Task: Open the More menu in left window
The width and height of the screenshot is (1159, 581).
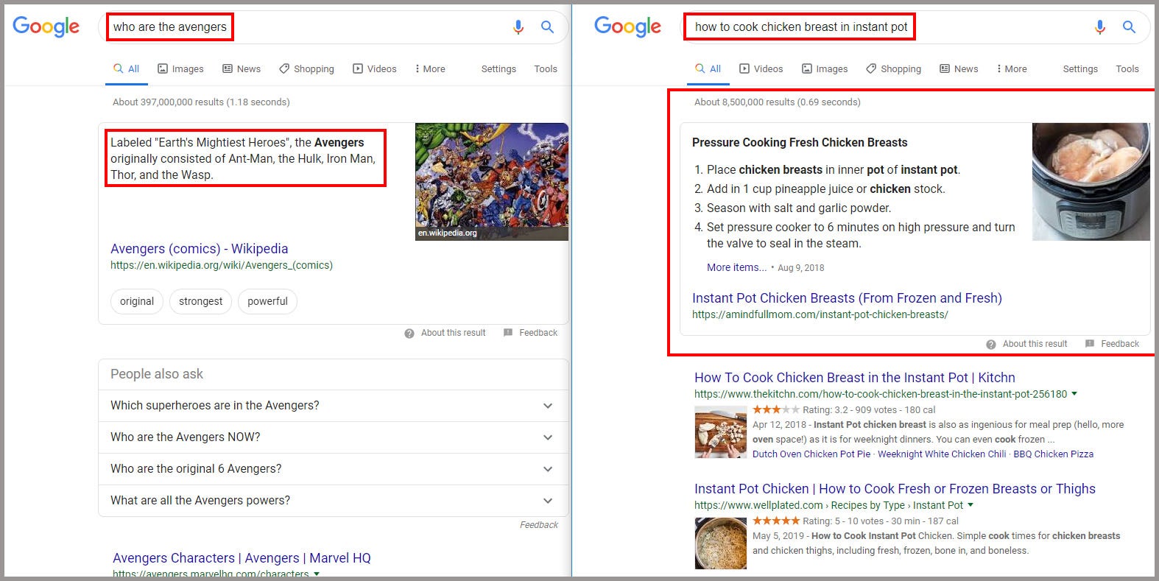Action: point(430,68)
